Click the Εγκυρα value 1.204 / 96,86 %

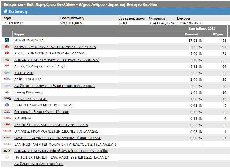[x=190, y=23]
